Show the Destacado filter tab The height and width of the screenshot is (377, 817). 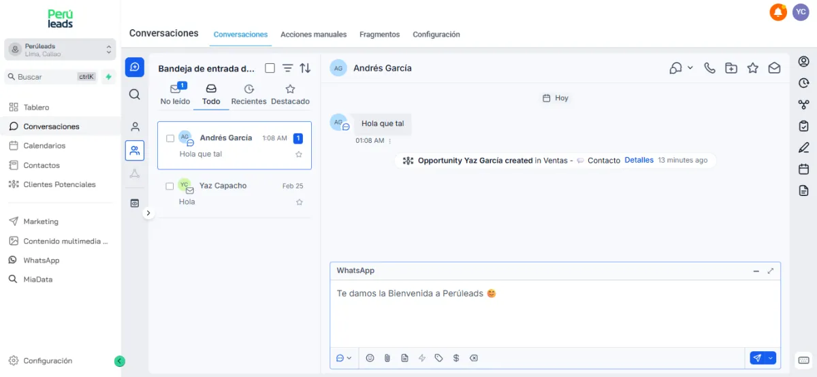(x=290, y=95)
